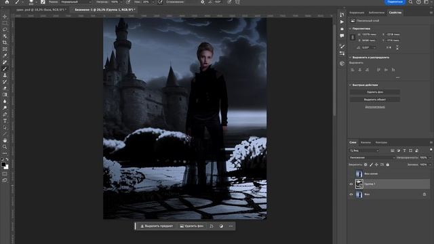Image resolution: width=434 pixels, height=244 pixels.
Task: Open the brush mode dropdown in options bar
Action: click(76, 2)
